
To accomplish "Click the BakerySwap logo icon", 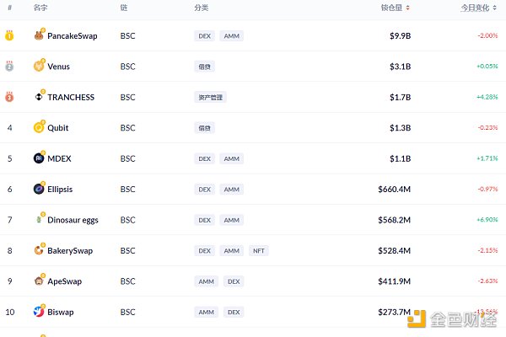I will point(39,250).
